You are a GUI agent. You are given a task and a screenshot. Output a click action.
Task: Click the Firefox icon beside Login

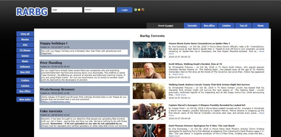[143, 10]
